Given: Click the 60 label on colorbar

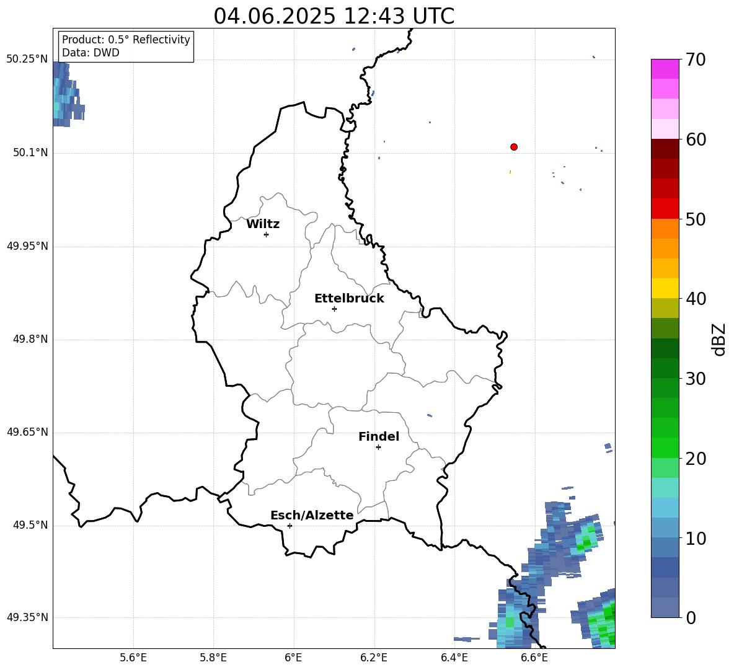Looking at the screenshot, I should [696, 139].
